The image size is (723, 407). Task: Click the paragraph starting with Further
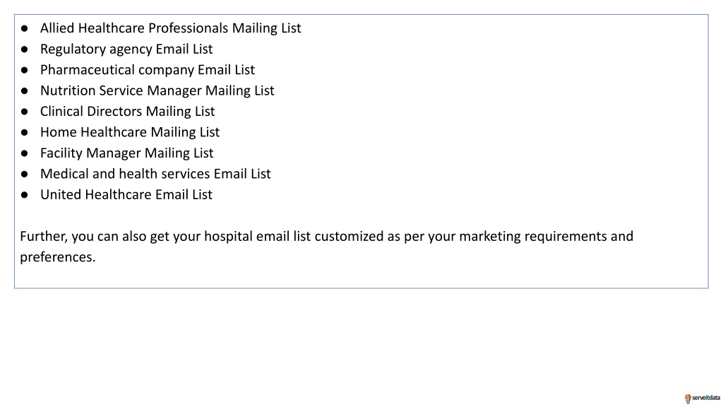(x=326, y=247)
